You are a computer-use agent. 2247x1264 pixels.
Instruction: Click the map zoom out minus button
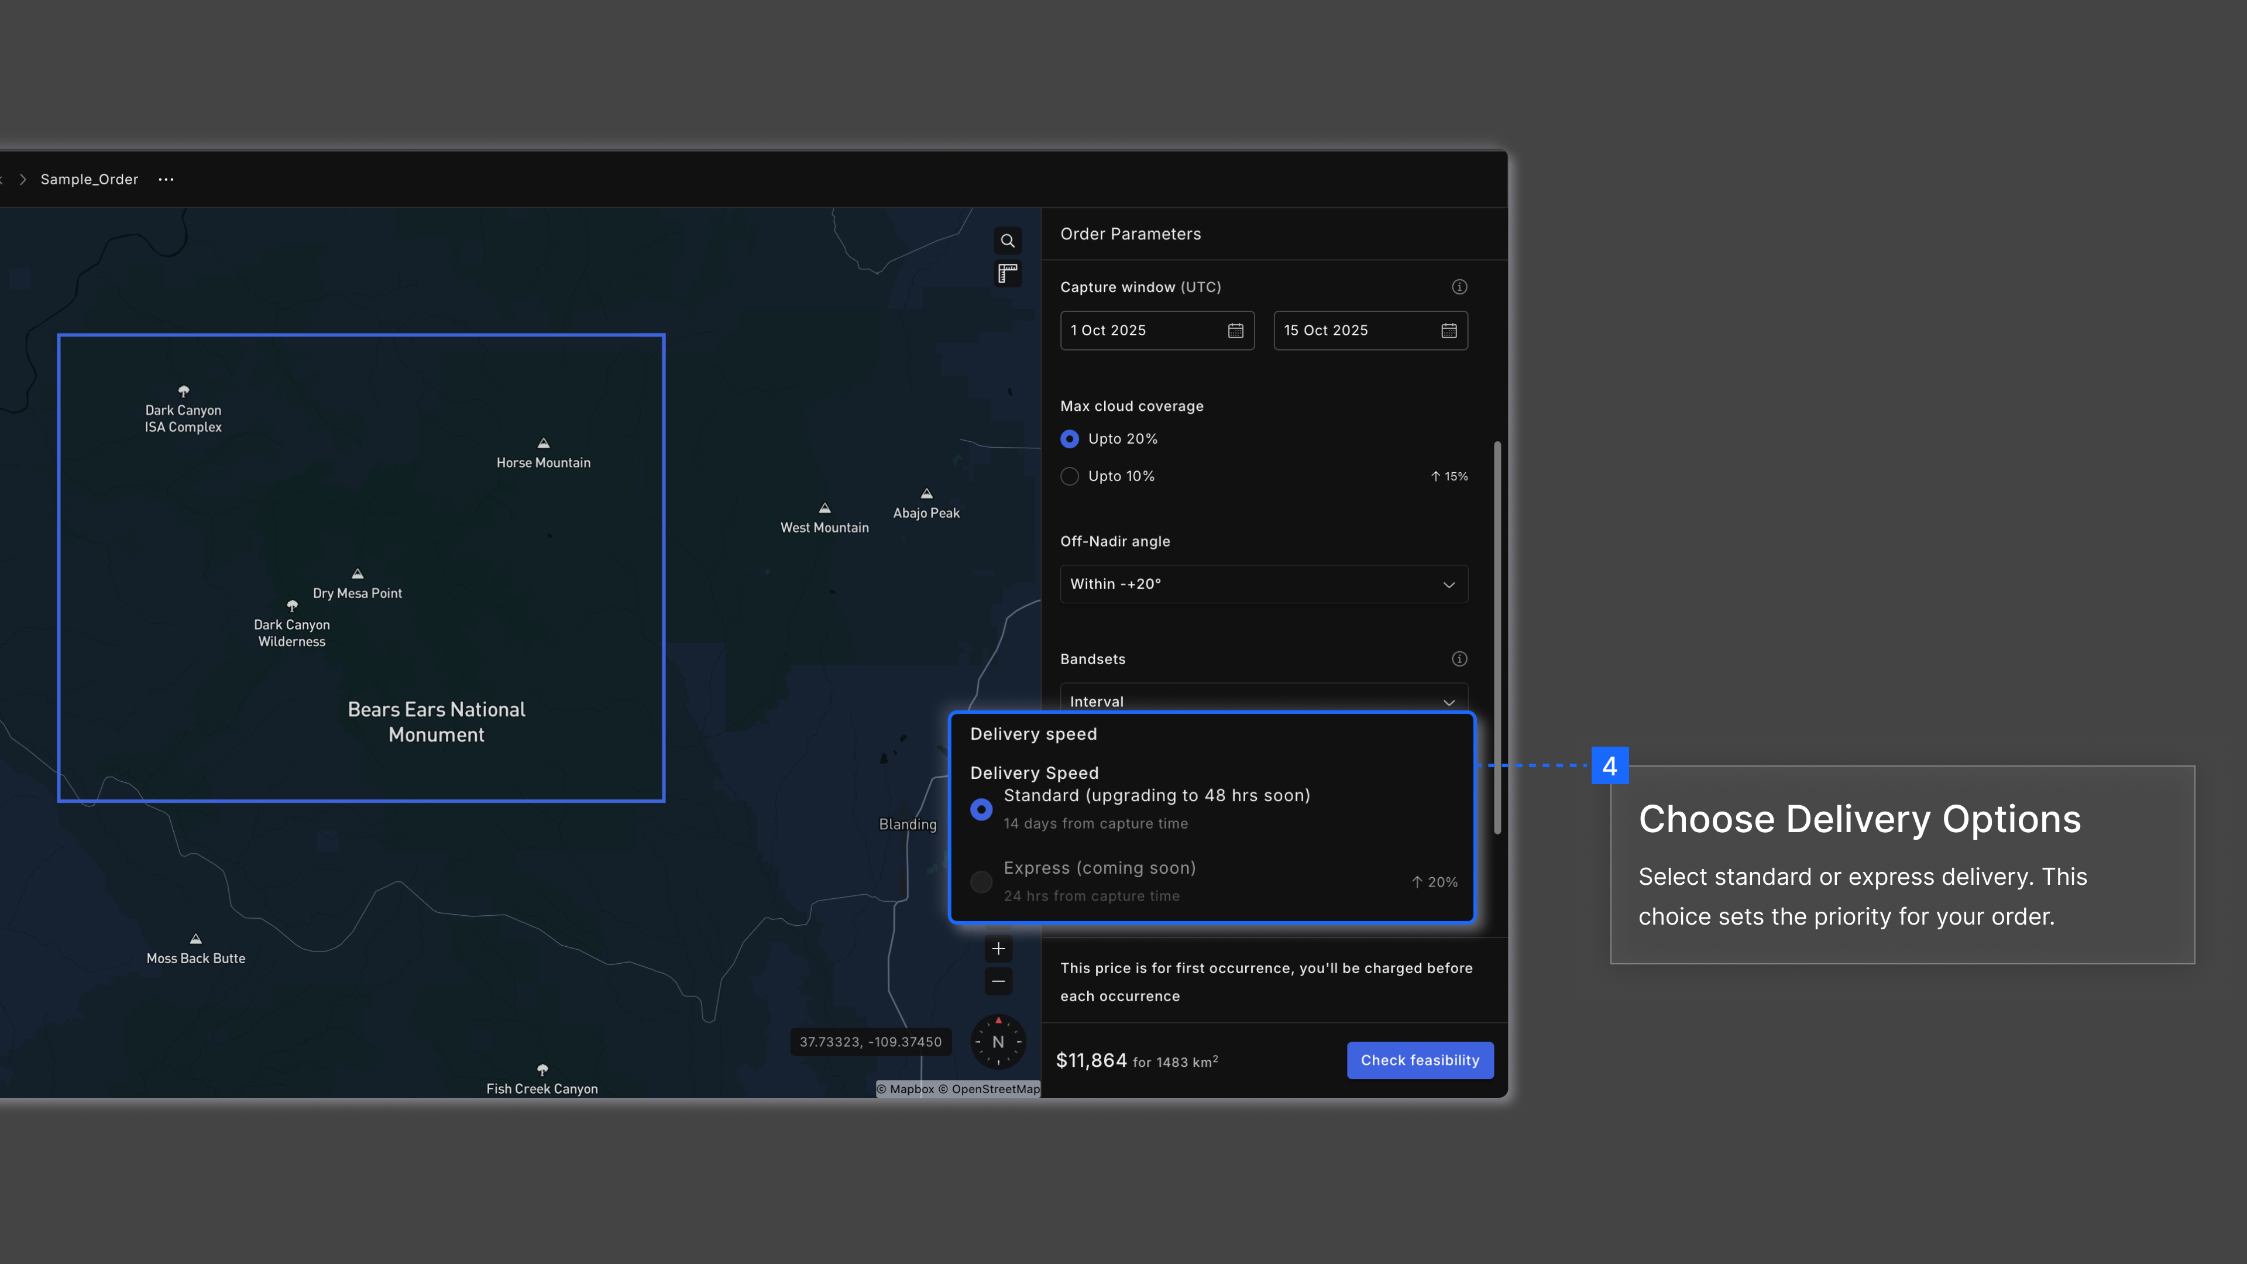click(999, 981)
